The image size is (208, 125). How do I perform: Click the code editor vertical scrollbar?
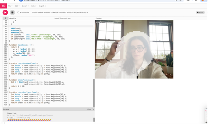(94, 93)
